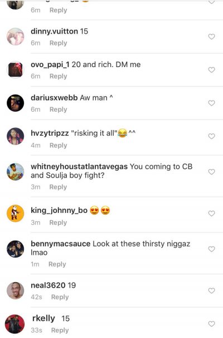Reply to ovo_papi_1's "20 and rich" comment

[59, 76]
